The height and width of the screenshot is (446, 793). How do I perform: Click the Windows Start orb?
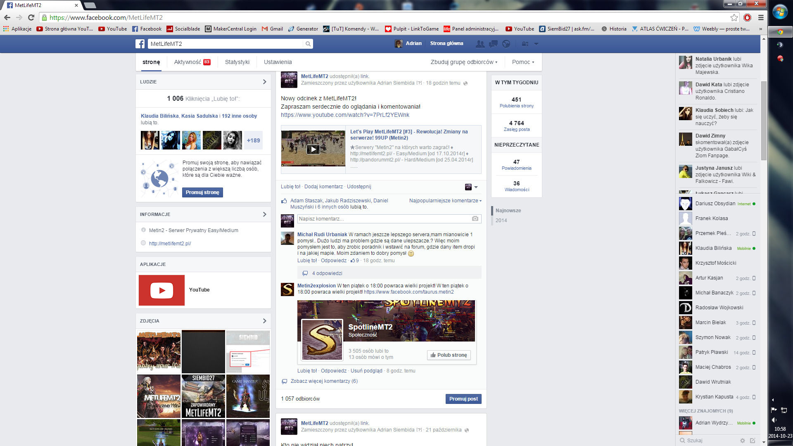[780, 12]
